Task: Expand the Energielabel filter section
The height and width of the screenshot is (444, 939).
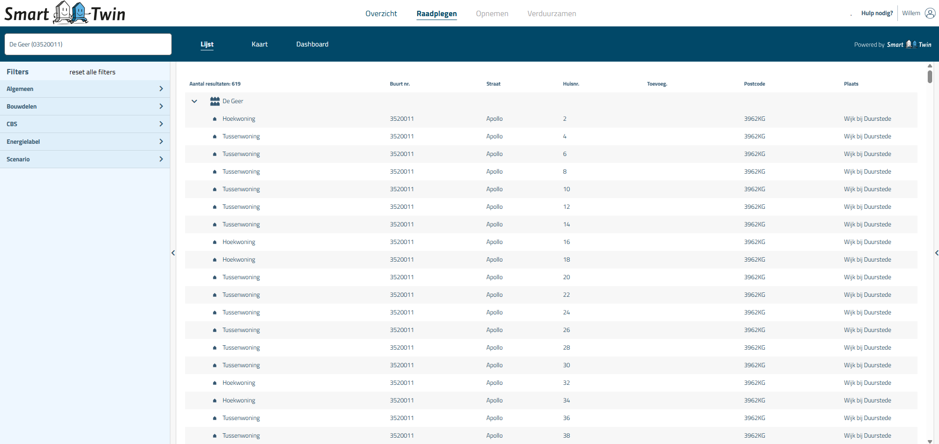Action: [x=85, y=142]
